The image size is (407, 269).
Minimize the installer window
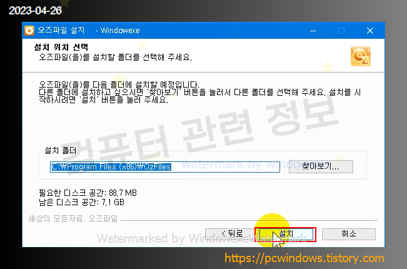click(313, 31)
